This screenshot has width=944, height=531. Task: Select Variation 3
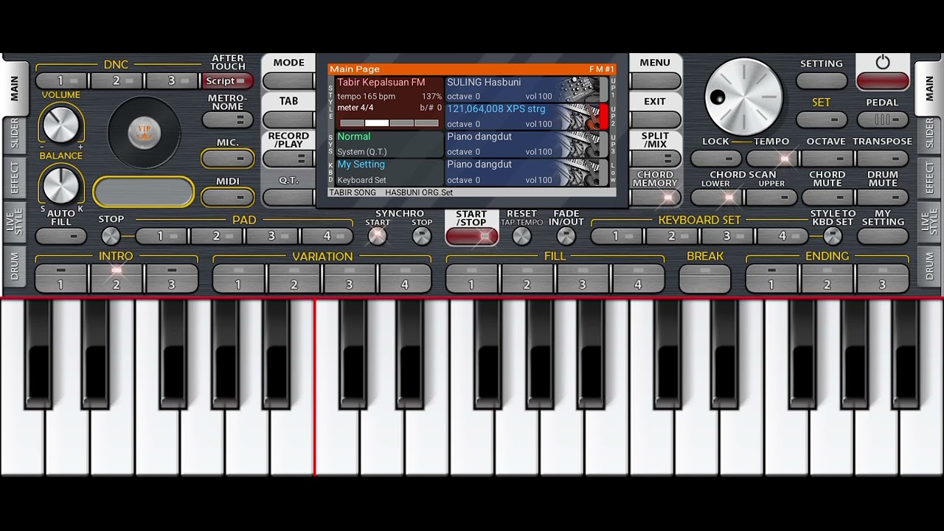350,278
